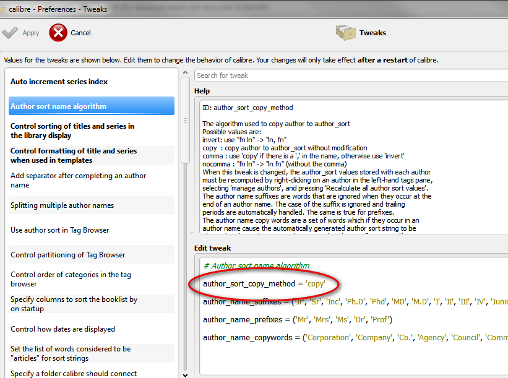Click the red Cancel X icon
Screen dimensions: 508x378
pyautogui.click(x=58, y=33)
